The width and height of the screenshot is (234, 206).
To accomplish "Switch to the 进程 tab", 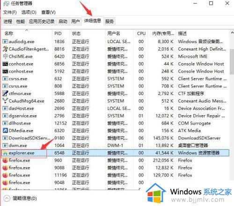I will coord(8,22).
